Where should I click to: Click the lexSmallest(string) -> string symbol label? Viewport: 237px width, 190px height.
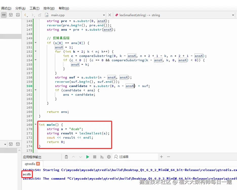(140, 15)
